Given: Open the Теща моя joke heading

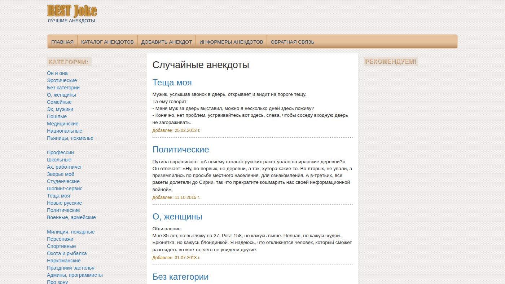Looking at the screenshot, I should (172, 83).
